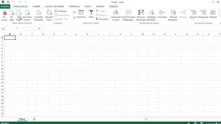This screenshot has height=124, width=221.
Task: Select the DADOS tab
Action: coord(88,7)
